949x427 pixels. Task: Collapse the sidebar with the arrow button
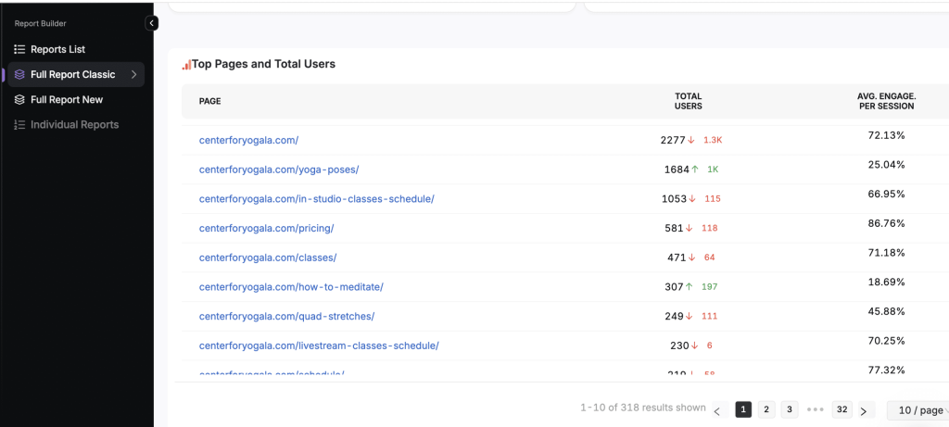(x=152, y=23)
